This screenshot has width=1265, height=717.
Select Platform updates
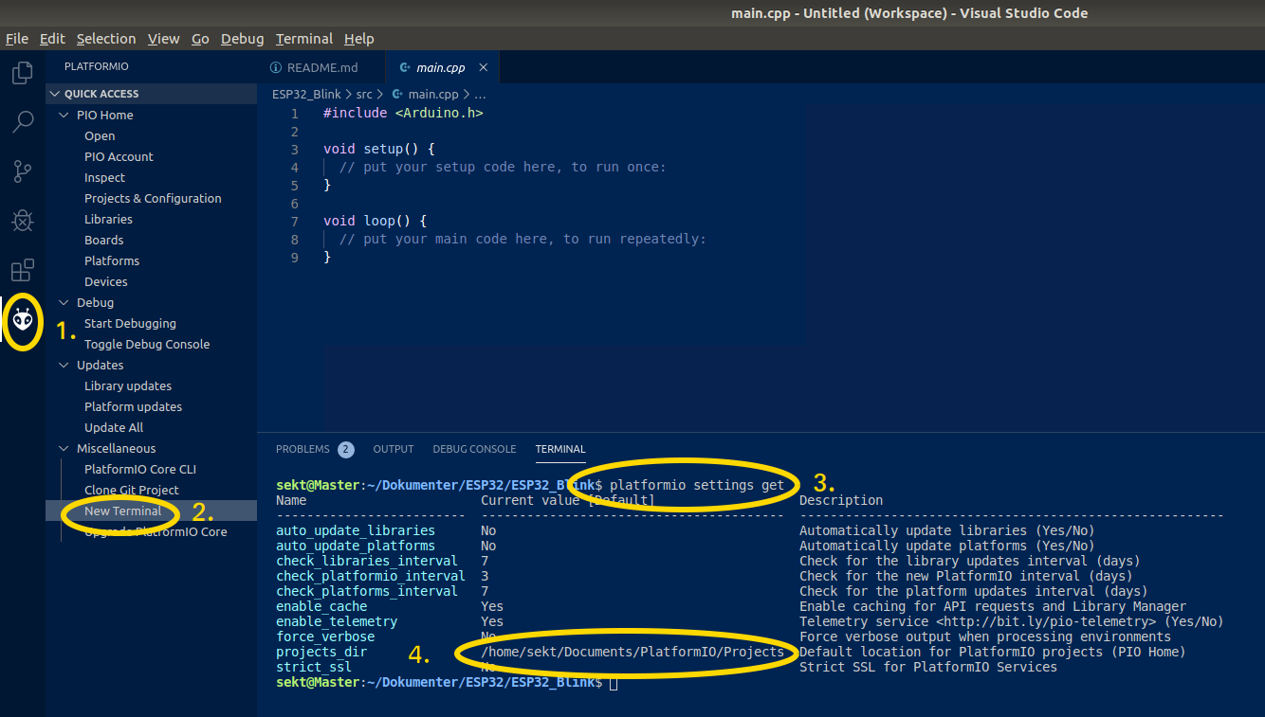[x=133, y=406]
